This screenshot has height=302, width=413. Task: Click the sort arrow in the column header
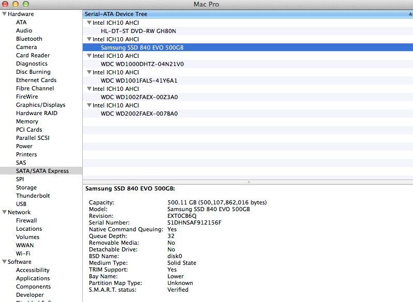pyautogui.click(x=410, y=14)
